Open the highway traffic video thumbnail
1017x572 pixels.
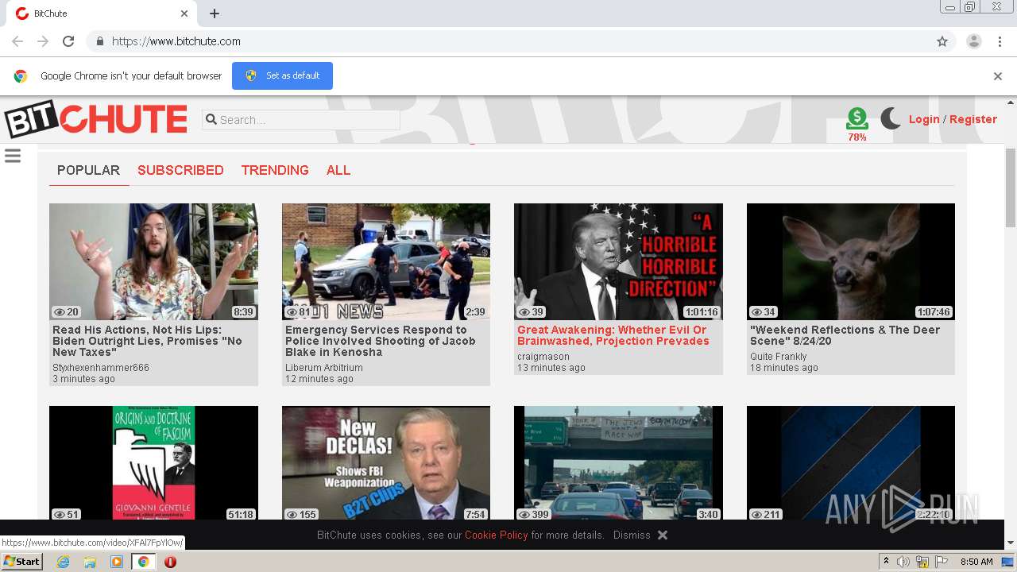(618, 464)
